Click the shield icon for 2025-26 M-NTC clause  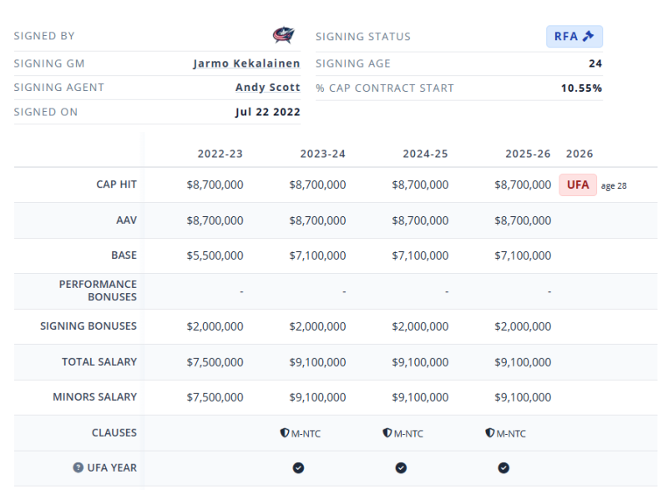pyautogui.click(x=489, y=433)
